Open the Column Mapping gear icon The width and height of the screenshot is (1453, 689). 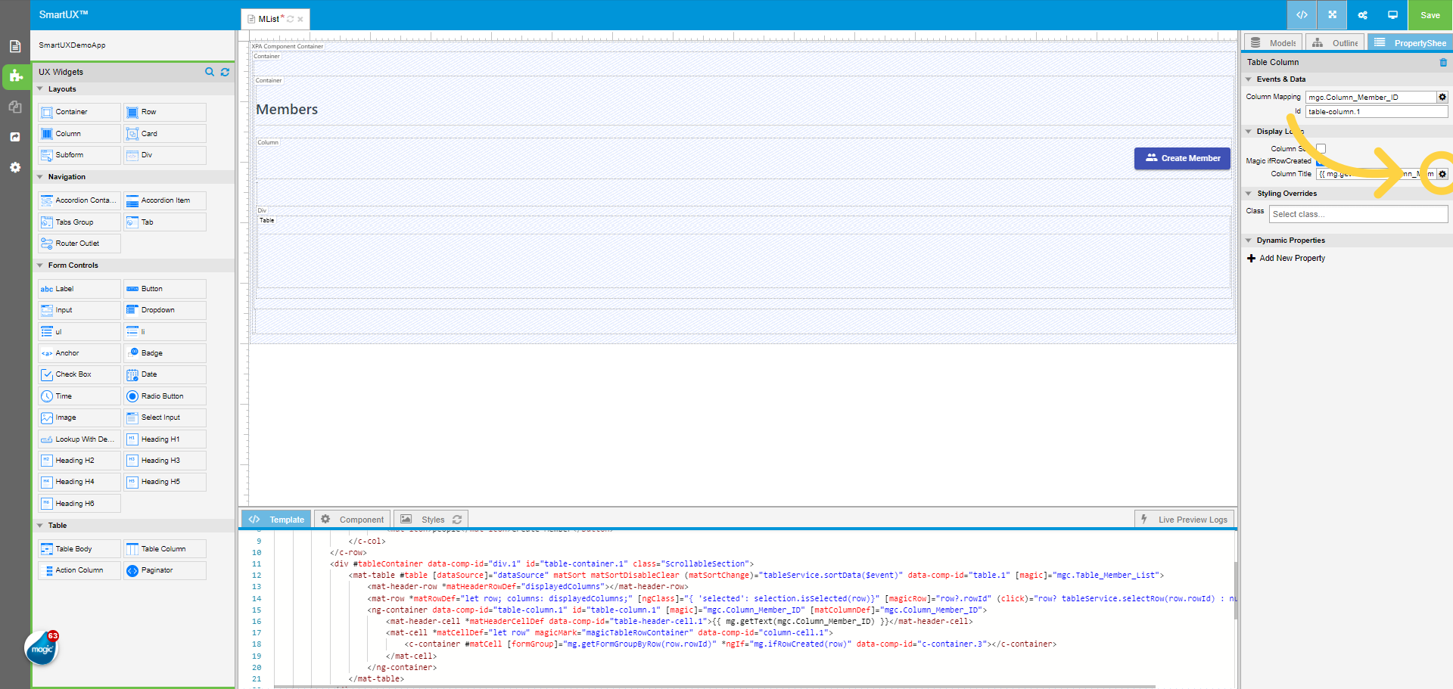point(1442,97)
